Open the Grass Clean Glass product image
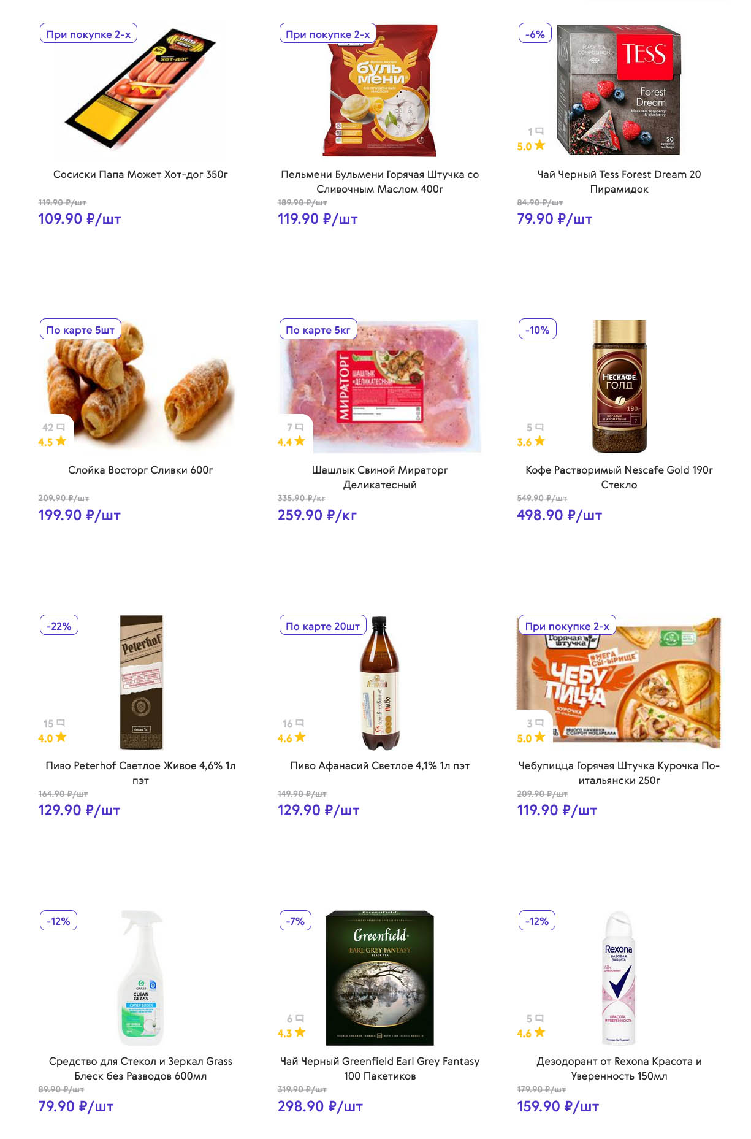This screenshot has width=751, height=1139. point(140,978)
